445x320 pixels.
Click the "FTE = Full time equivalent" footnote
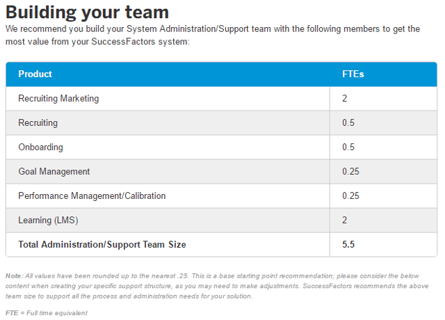pyautogui.click(x=47, y=313)
